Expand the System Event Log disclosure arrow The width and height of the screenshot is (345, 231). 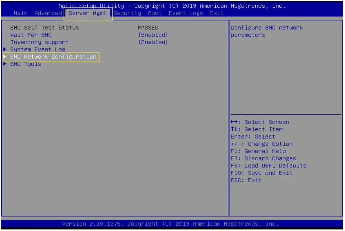point(5,49)
